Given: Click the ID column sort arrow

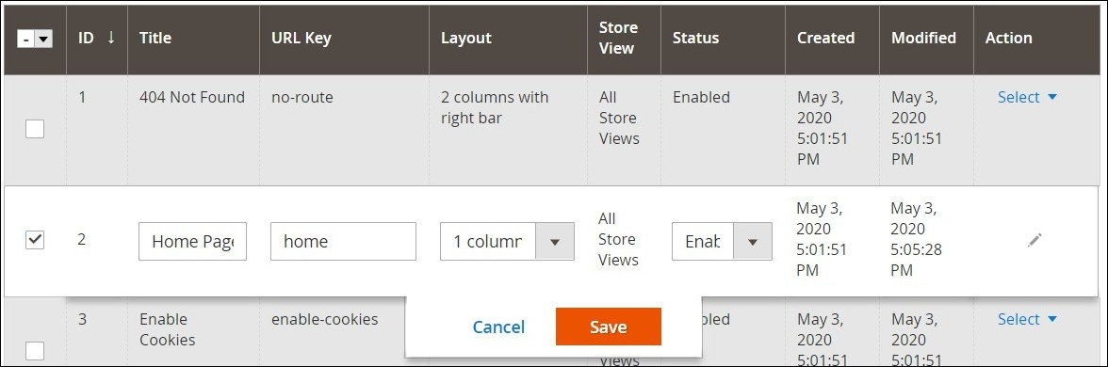Looking at the screenshot, I should 111,38.
